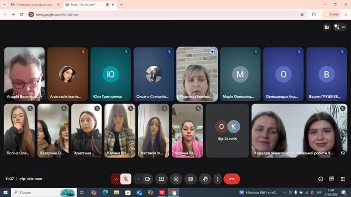Open more options three-dot menu in Meet
351x197 pixels.
coord(217,179)
